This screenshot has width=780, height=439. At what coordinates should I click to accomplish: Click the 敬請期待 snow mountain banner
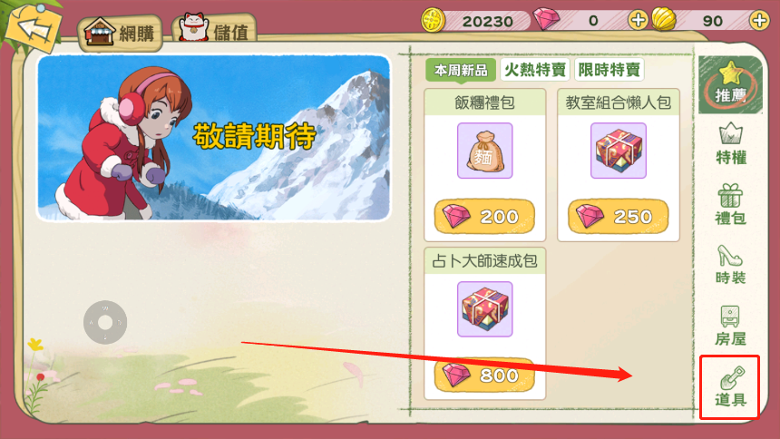point(214,138)
